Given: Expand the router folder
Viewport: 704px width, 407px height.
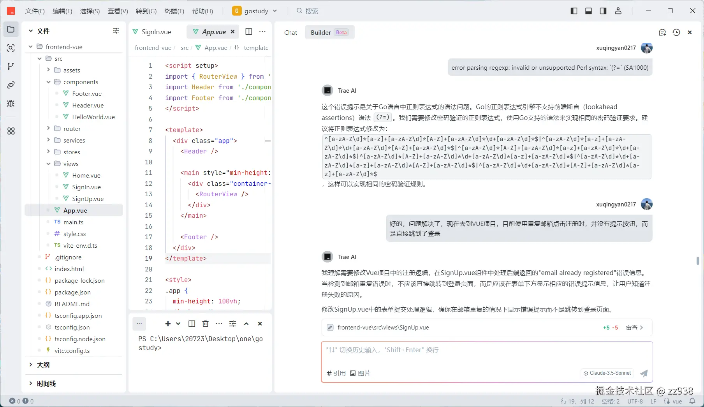Looking at the screenshot, I should click(48, 129).
